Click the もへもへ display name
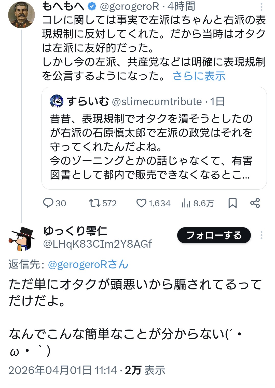The width and height of the screenshot is (275, 388). click(63, 6)
